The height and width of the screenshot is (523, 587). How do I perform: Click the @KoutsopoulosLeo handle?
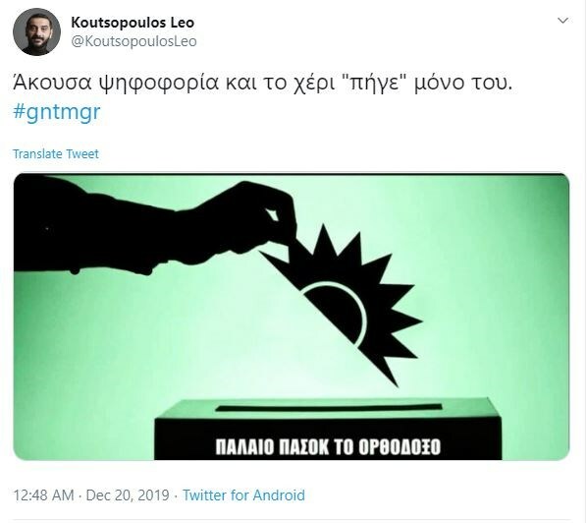click(x=133, y=41)
